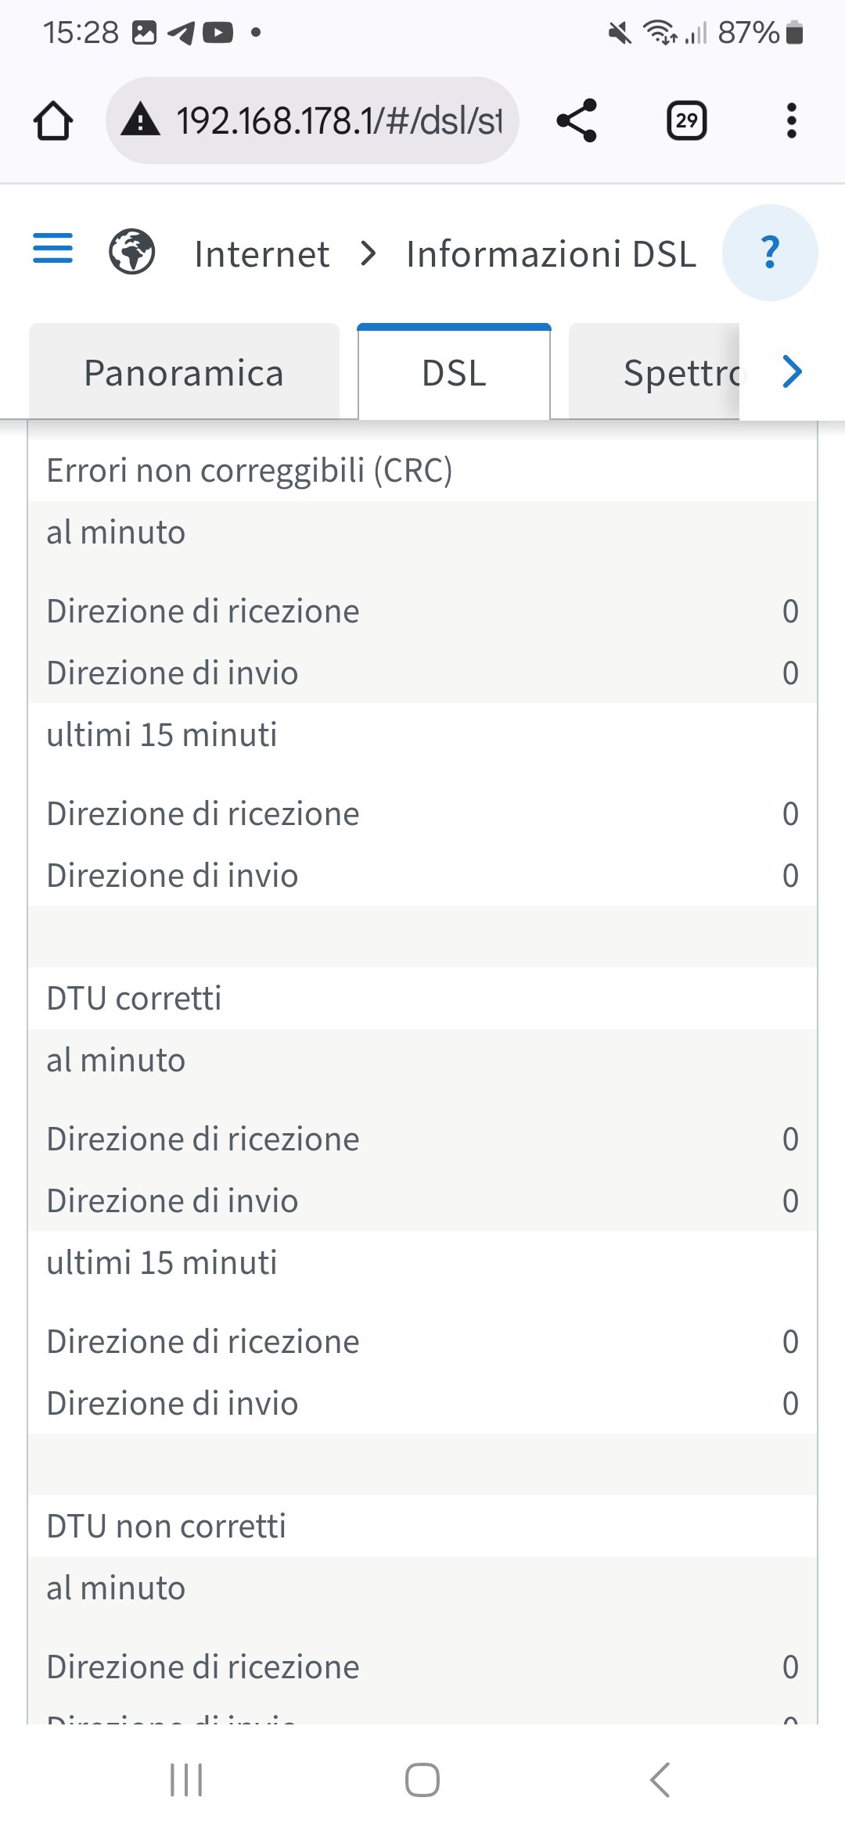Open the help question mark button
The width and height of the screenshot is (845, 1830).
pyautogui.click(x=770, y=252)
